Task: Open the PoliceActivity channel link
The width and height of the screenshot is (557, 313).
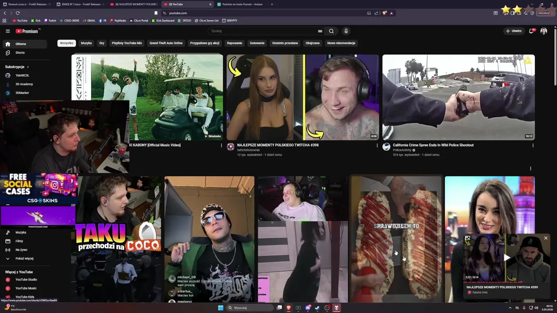Action: click(402, 150)
